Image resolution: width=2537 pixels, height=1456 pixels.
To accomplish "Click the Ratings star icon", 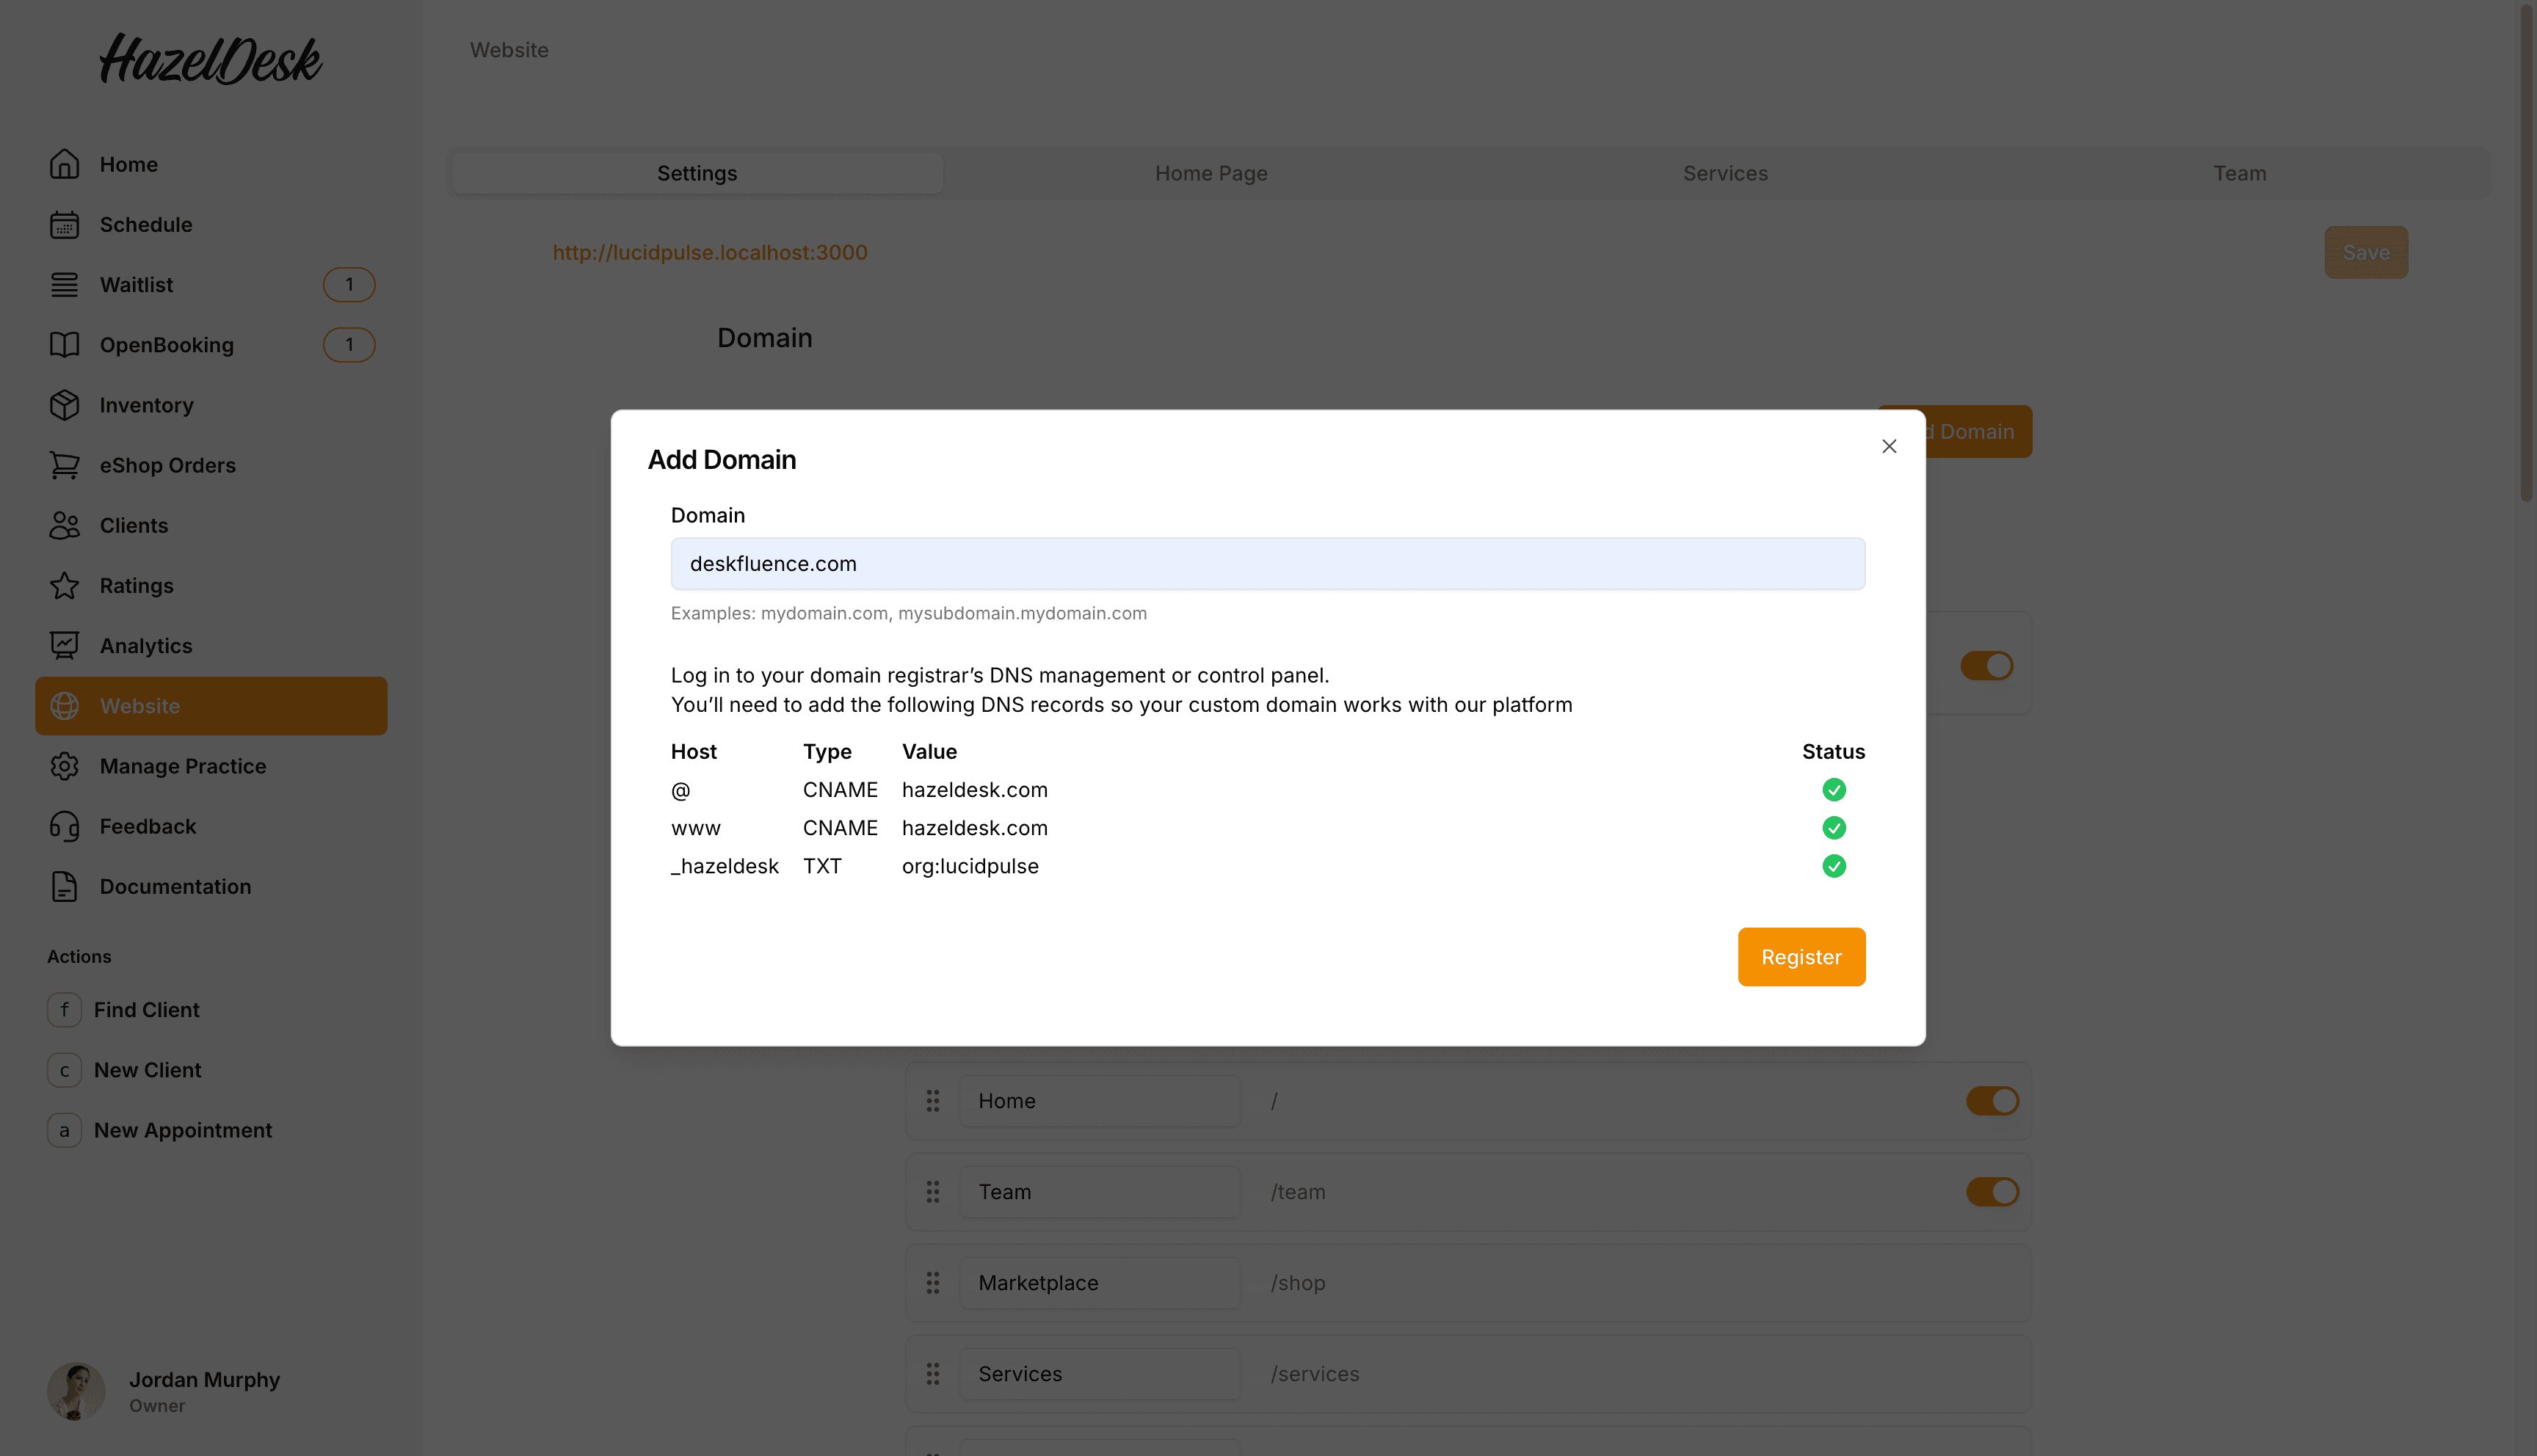I will click(x=64, y=586).
